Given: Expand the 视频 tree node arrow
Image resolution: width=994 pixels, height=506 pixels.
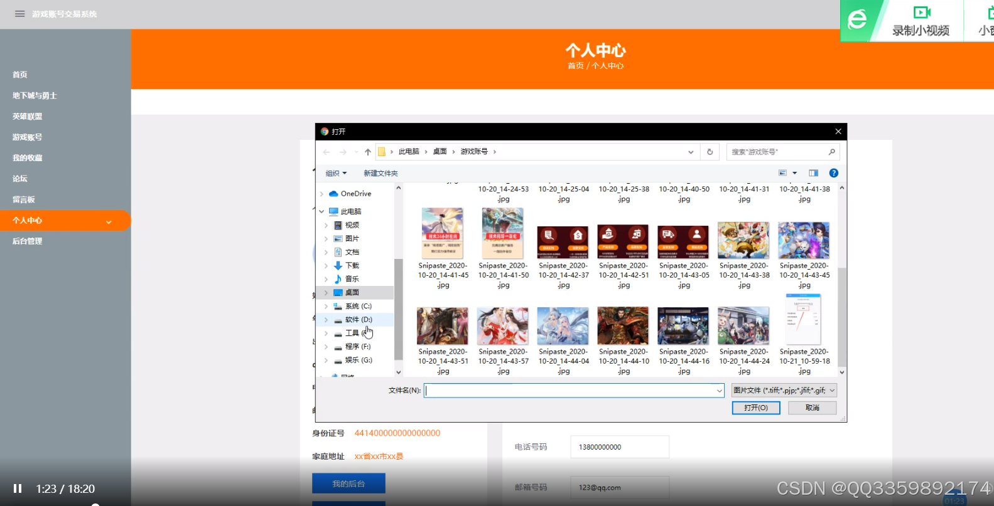Looking at the screenshot, I should (326, 225).
